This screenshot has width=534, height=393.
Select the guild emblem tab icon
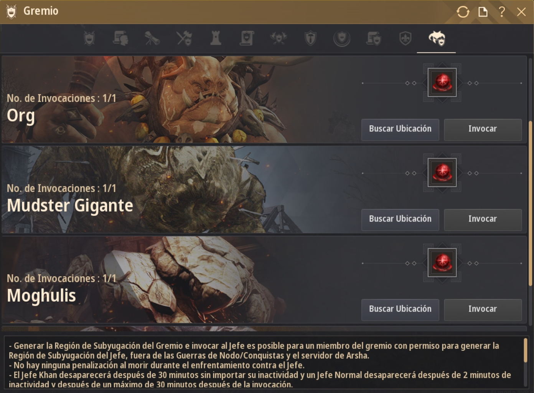89,38
